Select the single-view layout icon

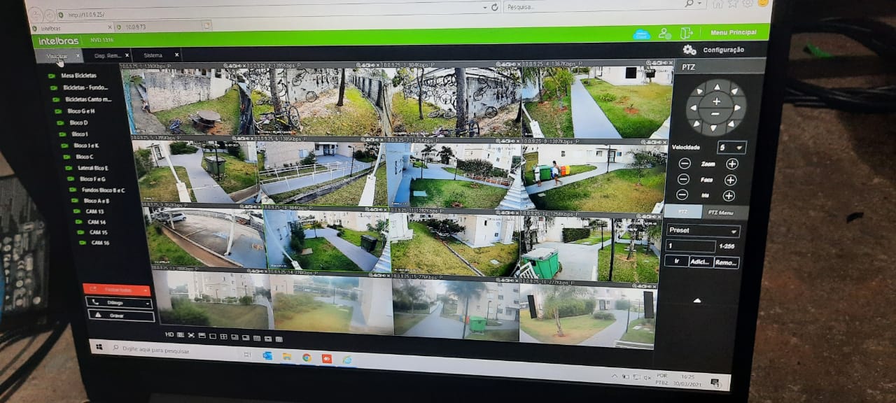coord(213,337)
